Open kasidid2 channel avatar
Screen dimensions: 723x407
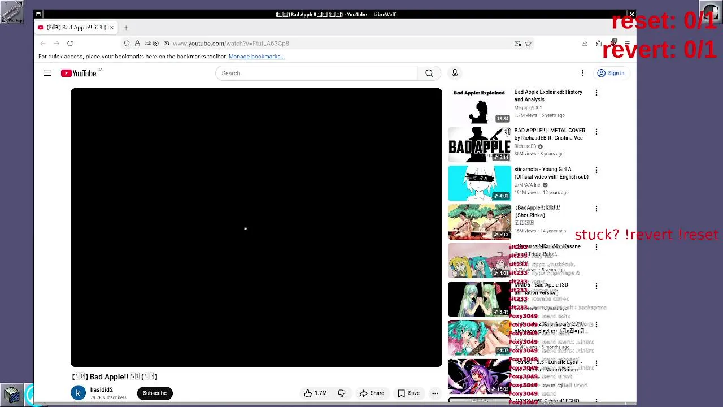[79, 393]
